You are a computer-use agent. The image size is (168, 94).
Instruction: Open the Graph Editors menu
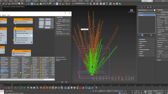(x=44, y=1)
